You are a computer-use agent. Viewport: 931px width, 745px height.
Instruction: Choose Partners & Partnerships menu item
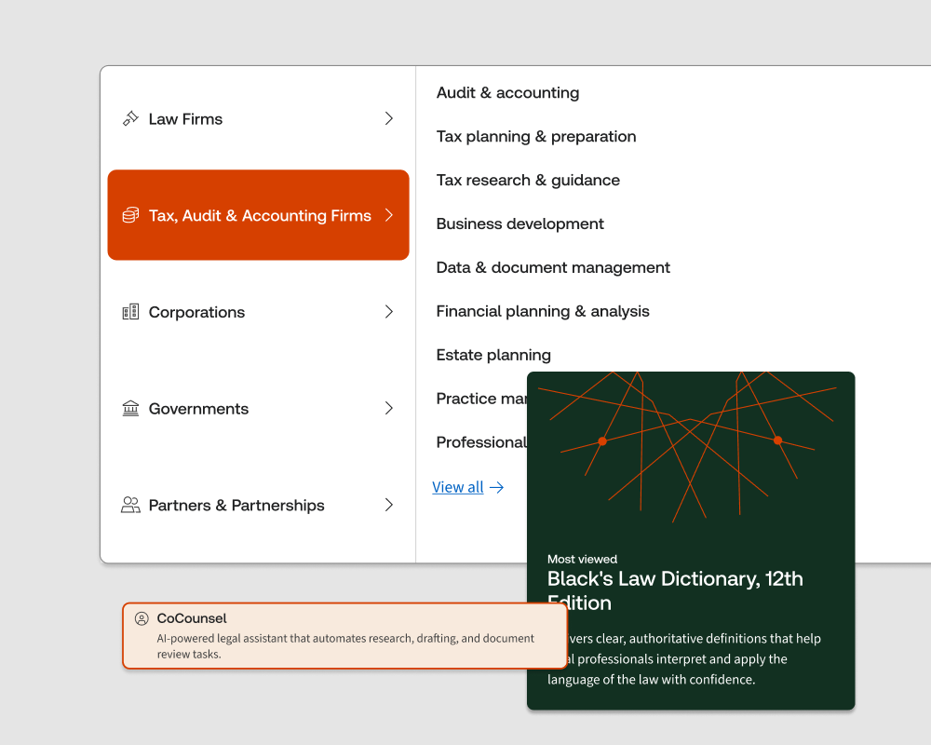pos(258,505)
